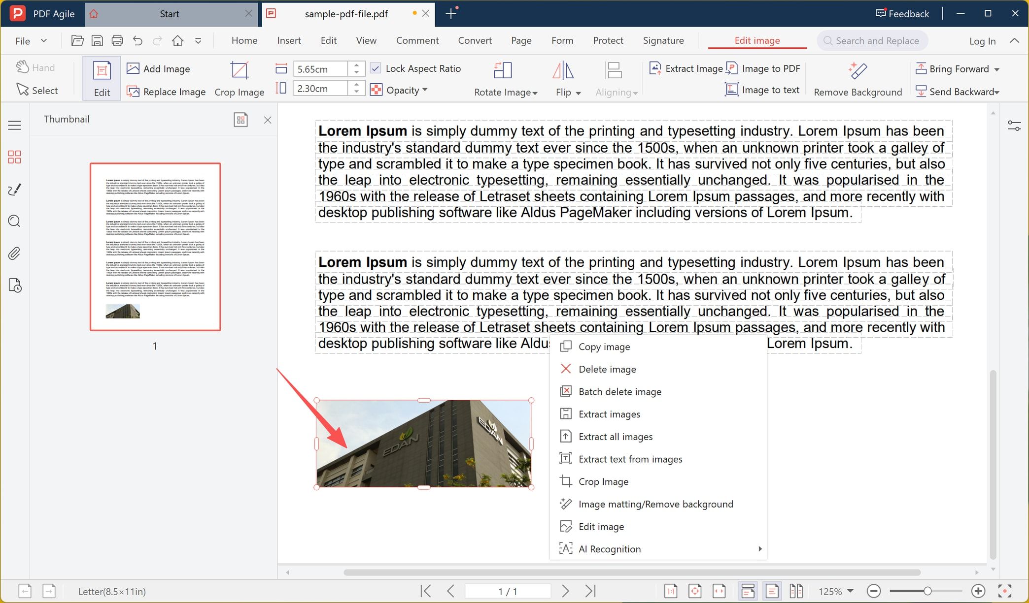Open the annotations sidebar pen icon
The width and height of the screenshot is (1029, 603).
coord(15,190)
